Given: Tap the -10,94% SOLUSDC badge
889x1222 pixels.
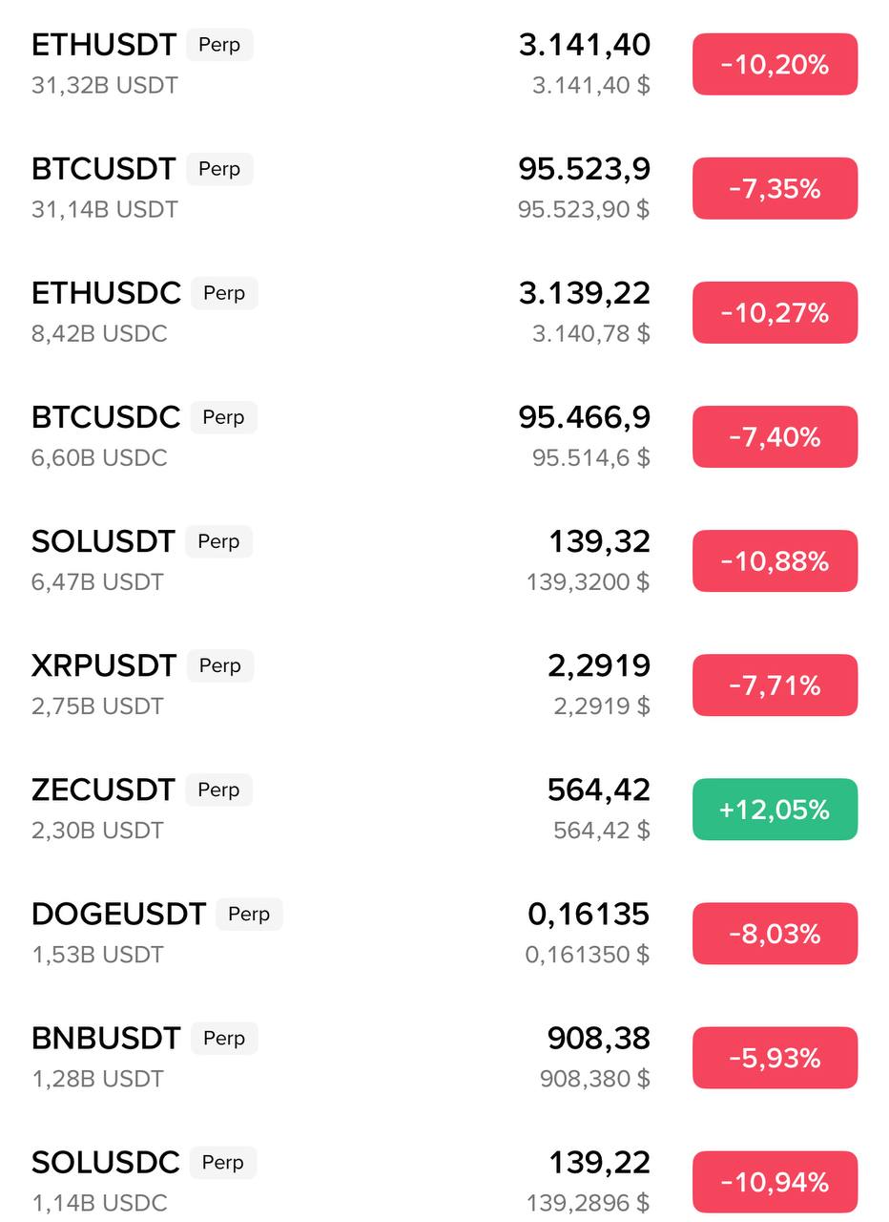Looking at the screenshot, I should (x=775, y=1182).
